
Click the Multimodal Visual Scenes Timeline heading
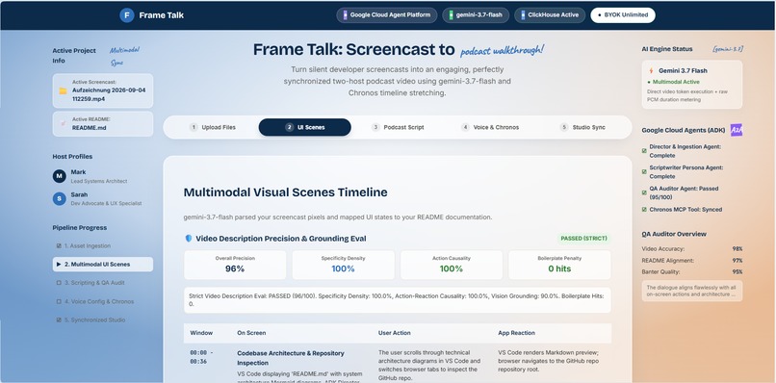[x=286, y=192]
